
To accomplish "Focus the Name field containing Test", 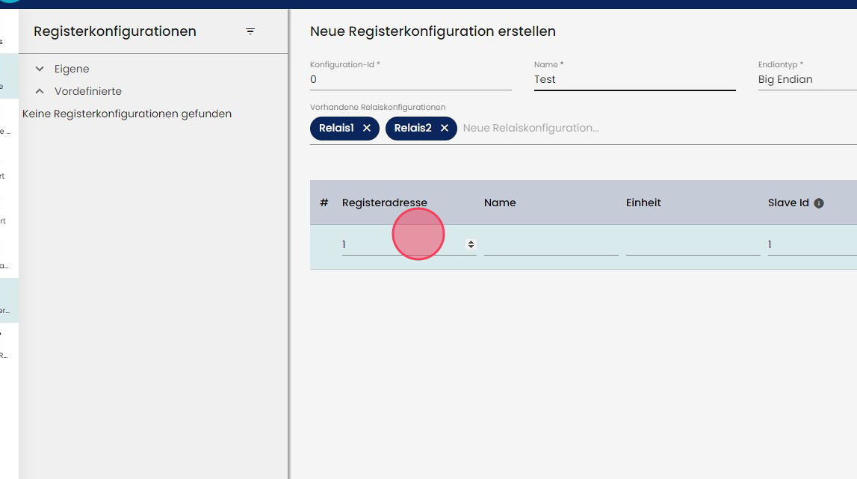I will tap(634, 79).
